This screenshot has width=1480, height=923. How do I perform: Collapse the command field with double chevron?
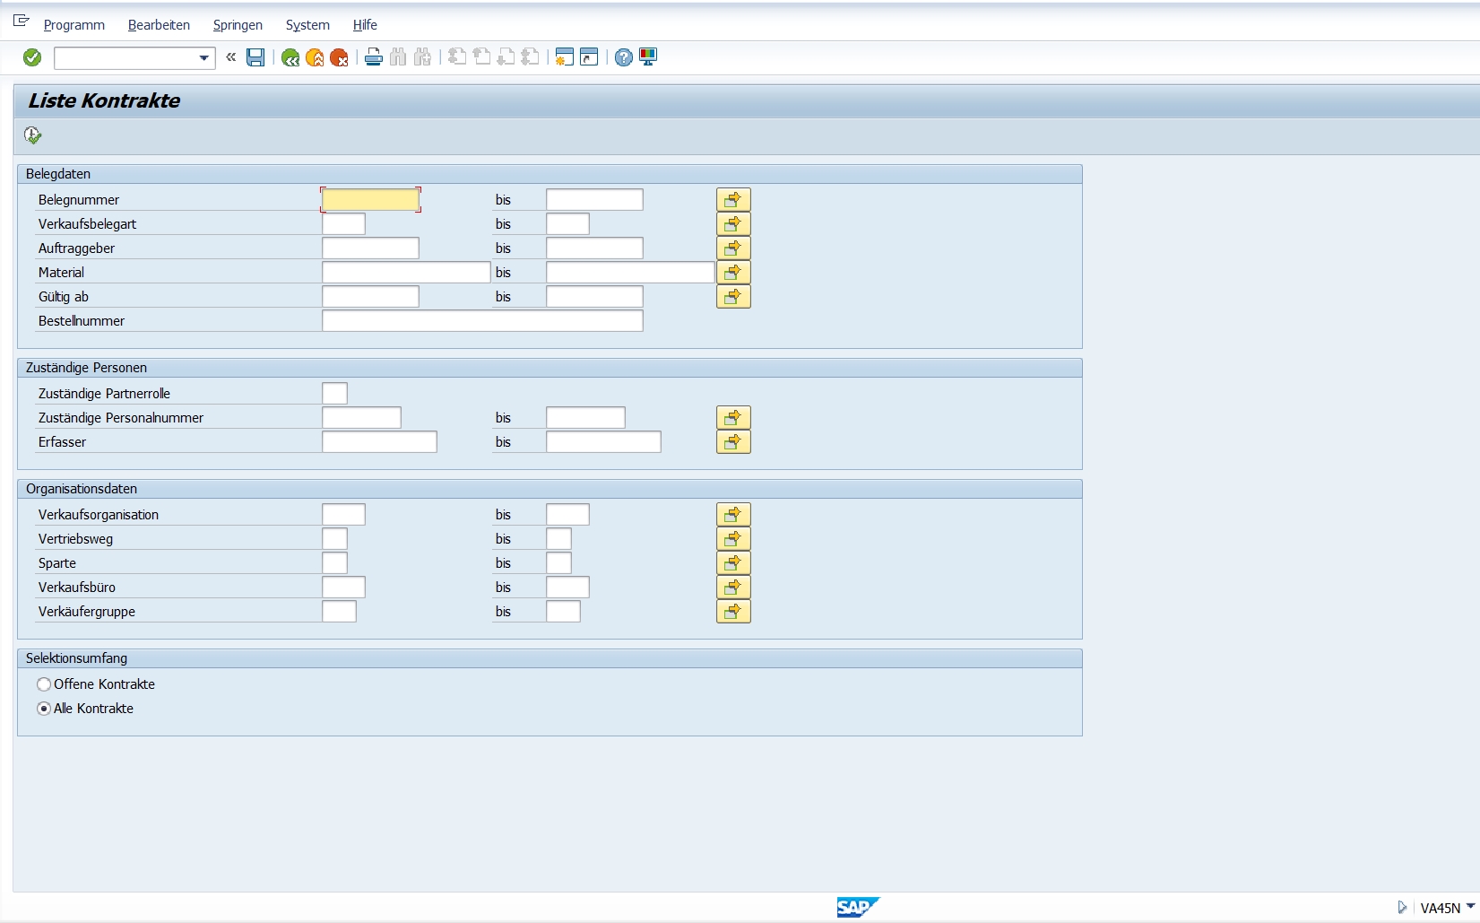pos(231,57)
